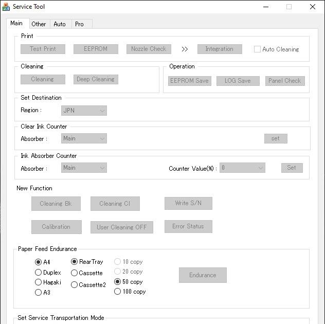325x324 pixels.
Task: Choose the Cassette paper source option
Action: [x=75, y=273]
